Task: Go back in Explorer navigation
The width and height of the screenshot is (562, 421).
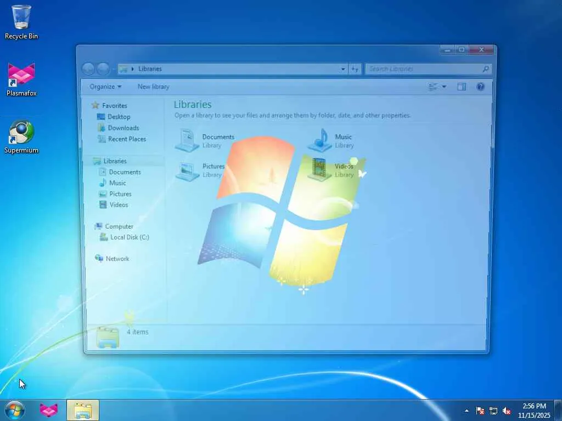Action: pyautogui.click(x=88, y=69)
